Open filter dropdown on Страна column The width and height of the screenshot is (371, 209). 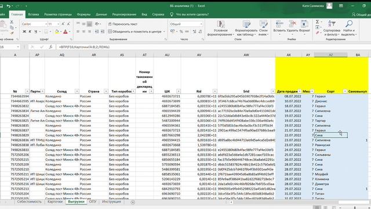[106, 91]
